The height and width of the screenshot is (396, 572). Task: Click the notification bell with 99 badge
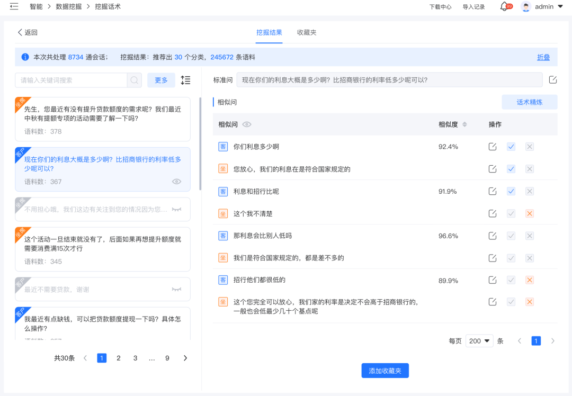(504, 6)
